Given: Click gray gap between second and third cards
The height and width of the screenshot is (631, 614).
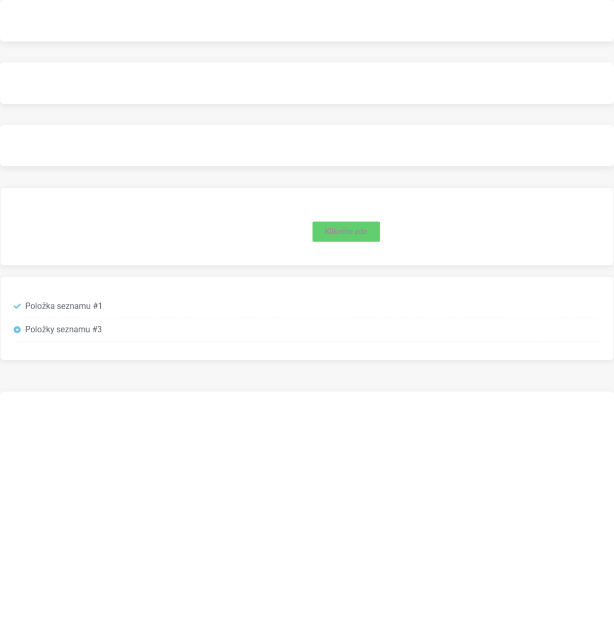Looking at the screenshot, I should pyautogui.click(x=307, y=115).
